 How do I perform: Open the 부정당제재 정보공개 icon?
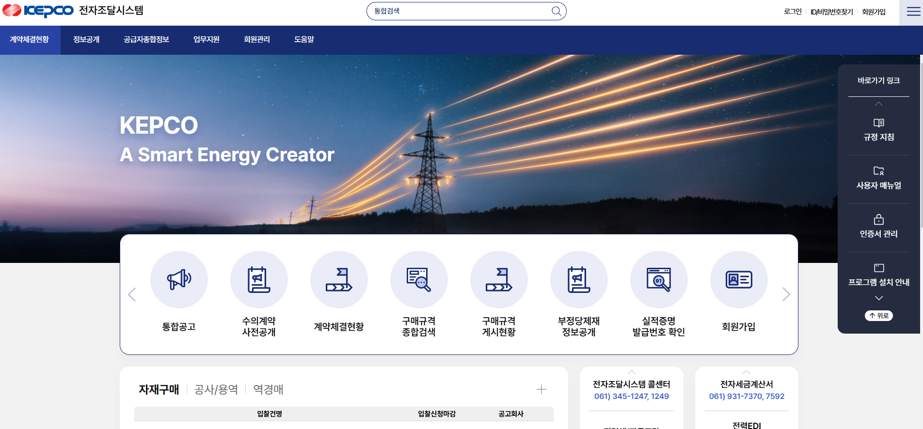click(579, 279)
